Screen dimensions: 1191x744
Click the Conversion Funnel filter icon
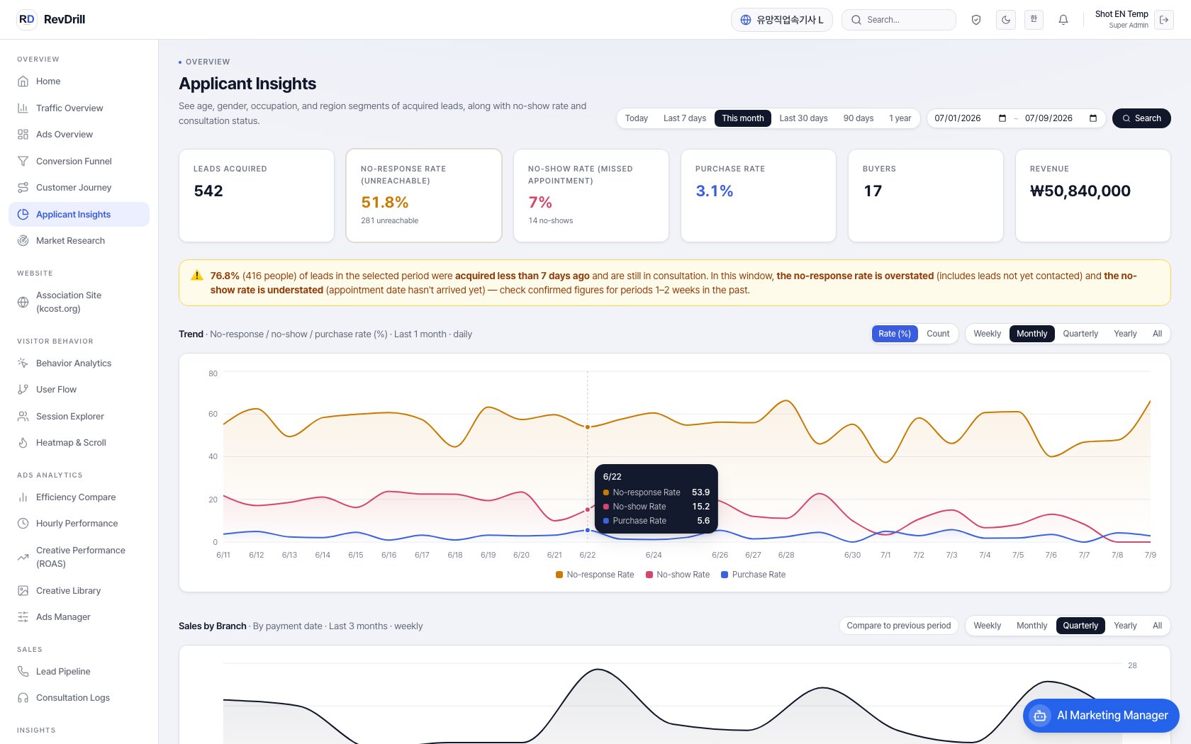coord(23,161)
